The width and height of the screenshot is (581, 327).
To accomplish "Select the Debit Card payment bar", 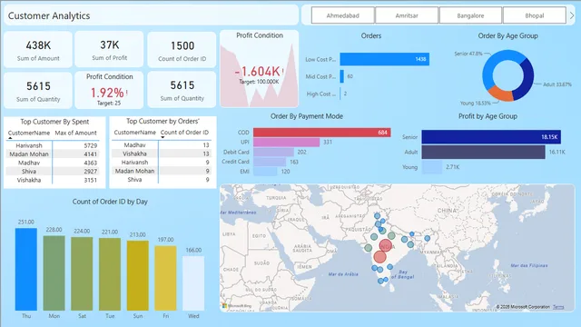I will click(x=273, y=152).
